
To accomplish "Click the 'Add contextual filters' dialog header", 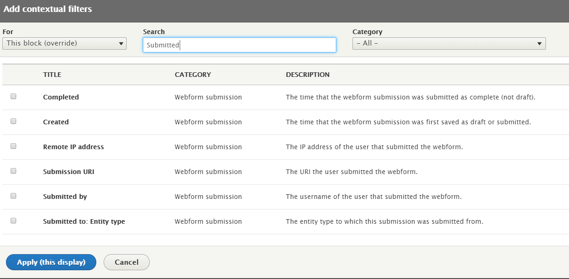I will point(47,9).
